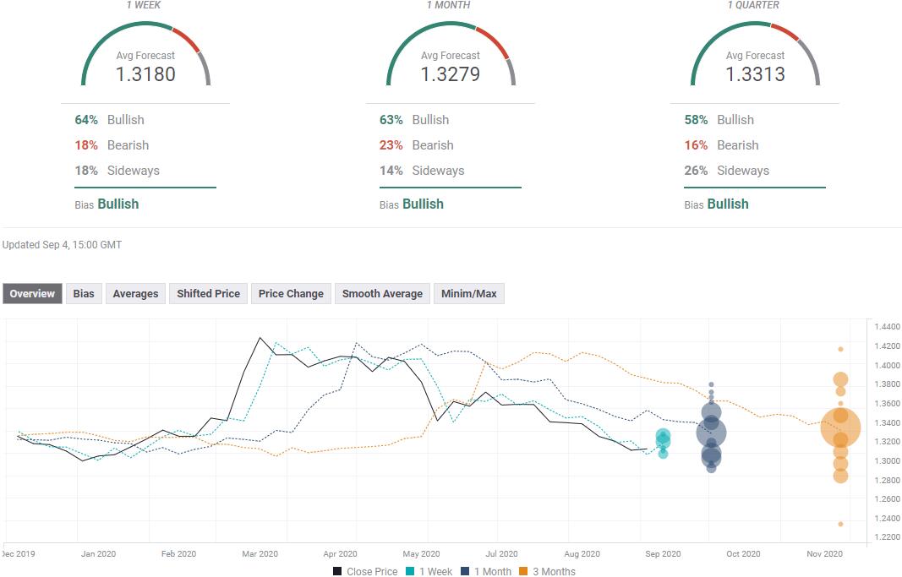Click the Close Price legend label
Screen dimensions: 902x577
pos(372,571)
